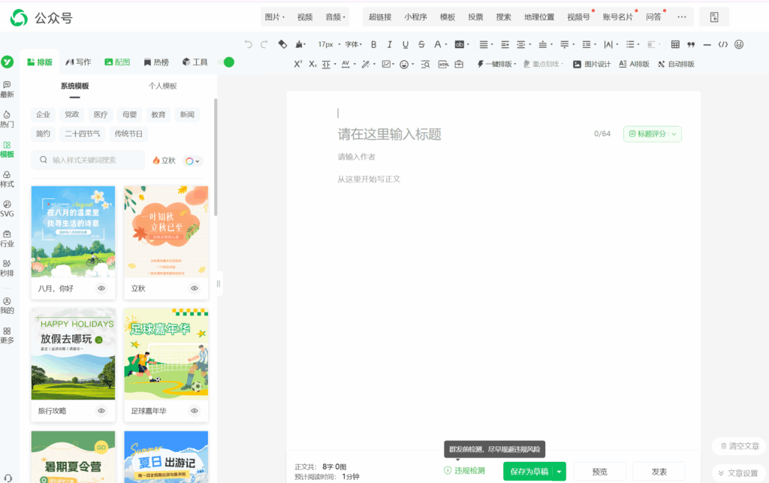
Task: Switch to 热榜 tab
Action: (156, 62)
